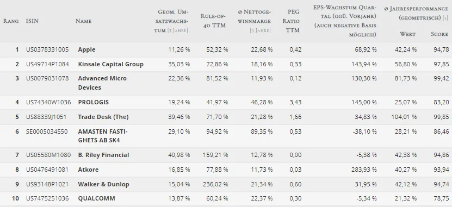The image size is (452, 207).
Task: Open the PROLOGIS stock page
Action: point(93,102)
